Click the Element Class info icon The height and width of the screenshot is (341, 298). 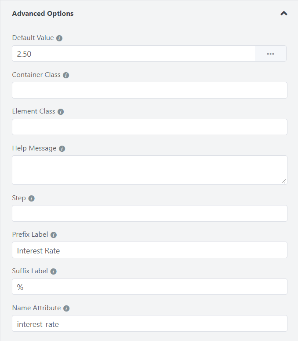(x=61, y=112)
